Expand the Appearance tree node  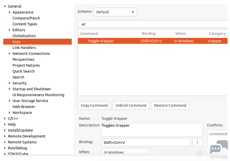coord(10,12)
